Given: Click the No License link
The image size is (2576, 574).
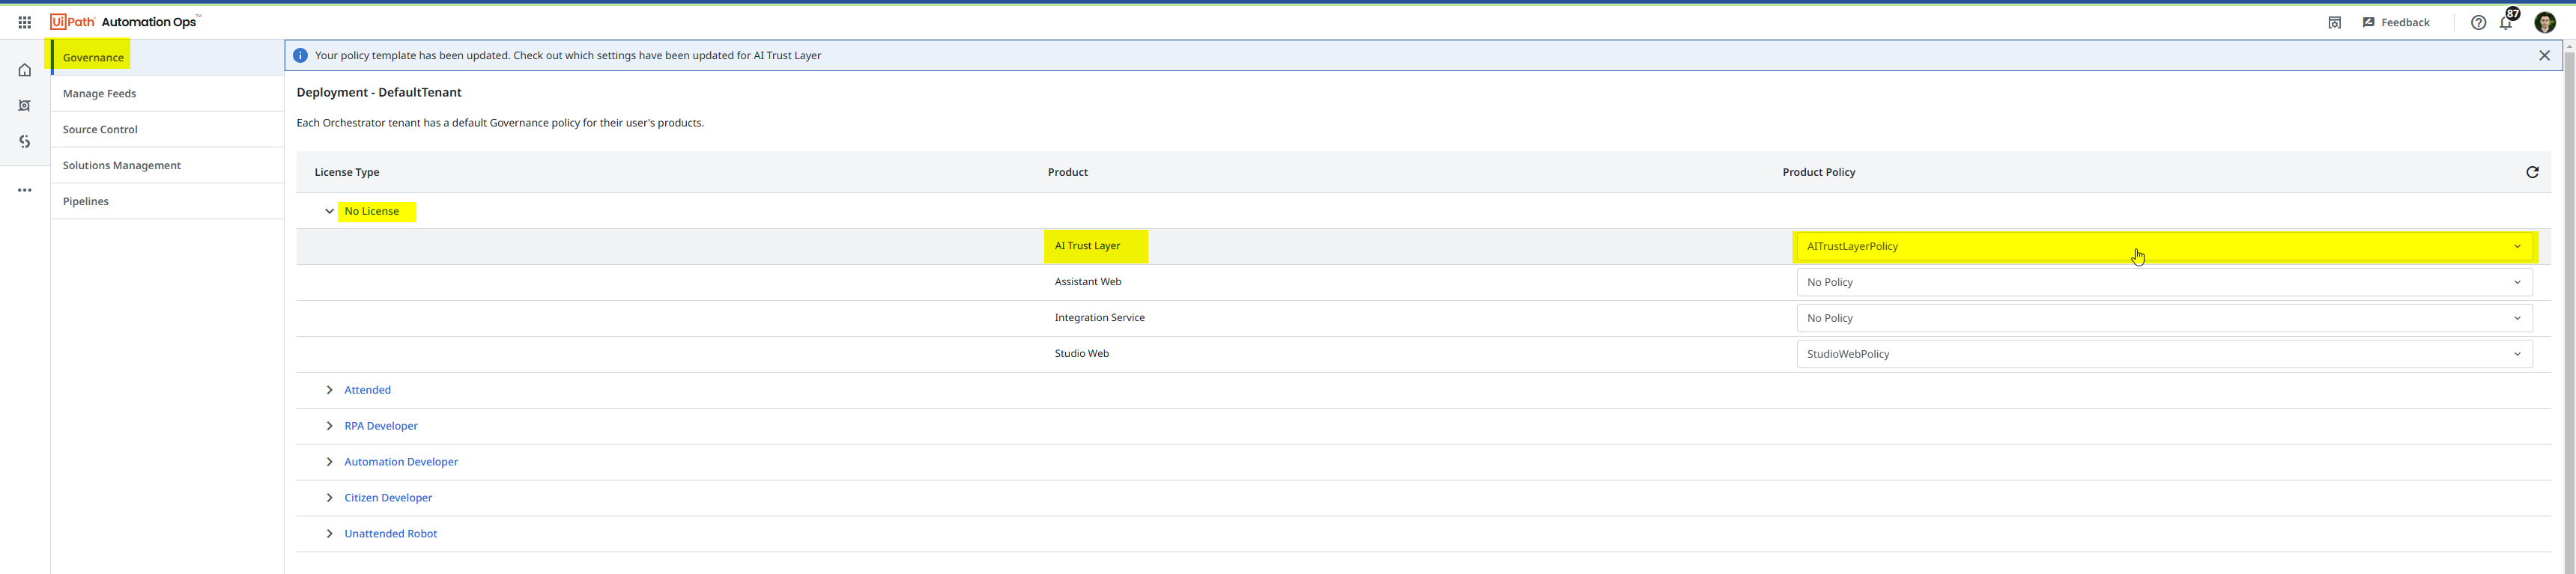Looking at the screenshot, I should coord(372,212).
